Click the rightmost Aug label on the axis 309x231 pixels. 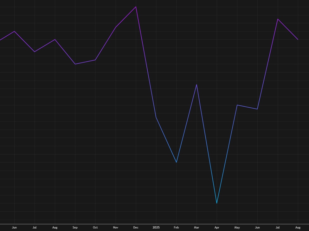tap(298, 227)
